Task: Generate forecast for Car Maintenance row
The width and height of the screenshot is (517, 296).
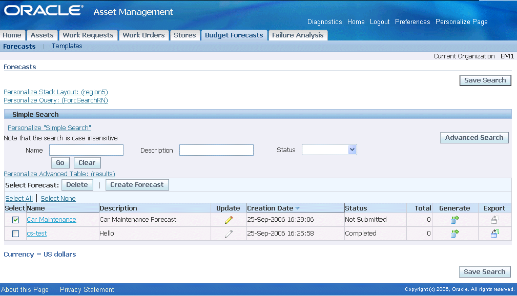Action: [455, 220]
